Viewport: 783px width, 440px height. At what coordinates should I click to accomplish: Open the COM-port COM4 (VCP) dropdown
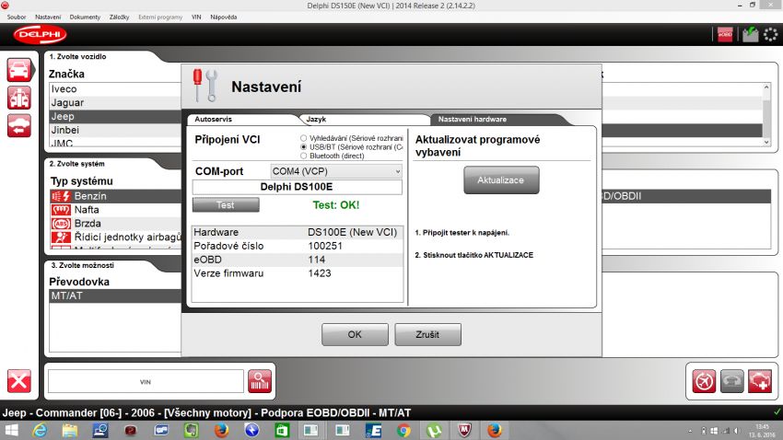pos(336,171)
